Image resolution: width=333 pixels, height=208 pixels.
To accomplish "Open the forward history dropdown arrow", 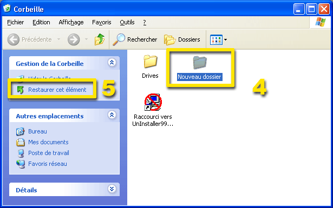I will pyautogui.click(x=86, y=39).
